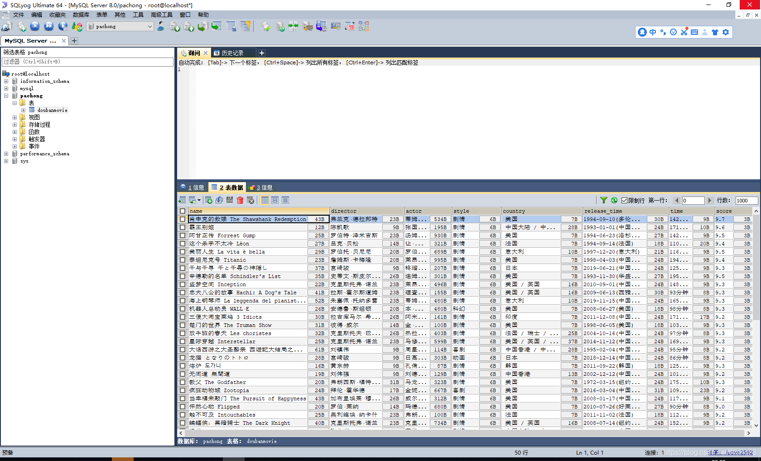The width and height of the screenshot is (761, 461).
Task: Switch to the 1 信息 result tab
Action: click(x=193, y=187)
